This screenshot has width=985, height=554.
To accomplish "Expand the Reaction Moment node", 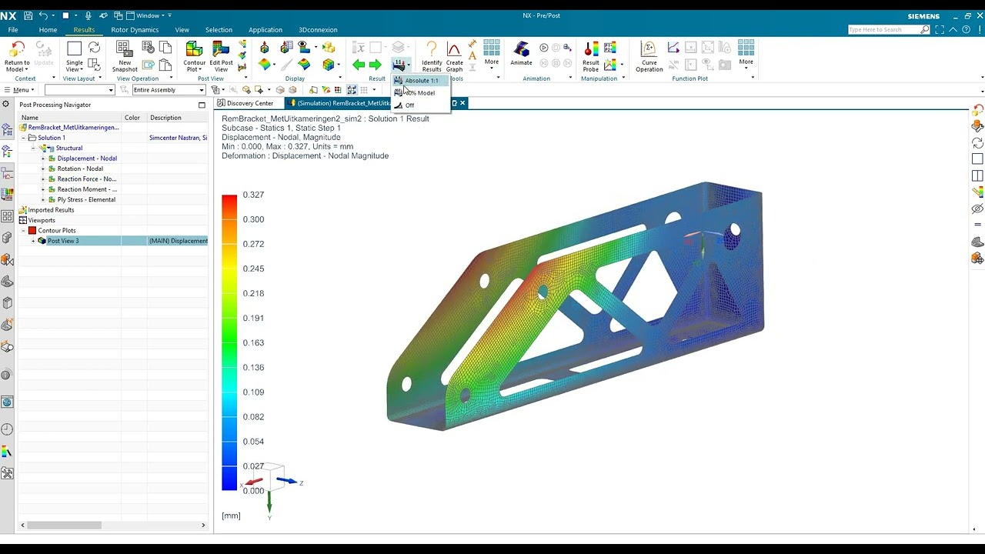I will 43,189.
